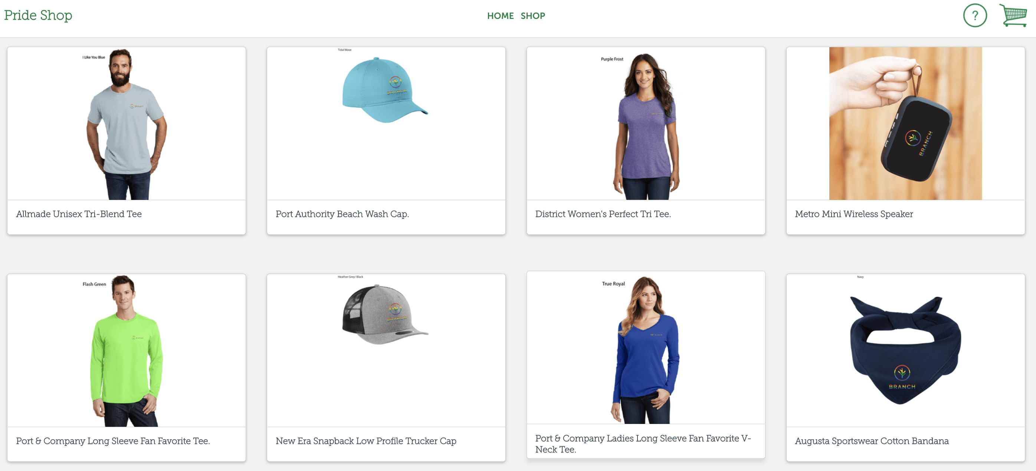Click the Pride Shop logo text
Image resolution: width=1036 pixels, height=471 pixels.
pyautogui.click(x=38, y=15)
